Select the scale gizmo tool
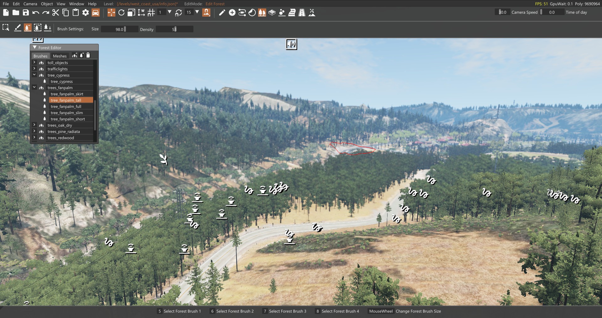This screenshot has height=318, width=602. pos(131,13)
